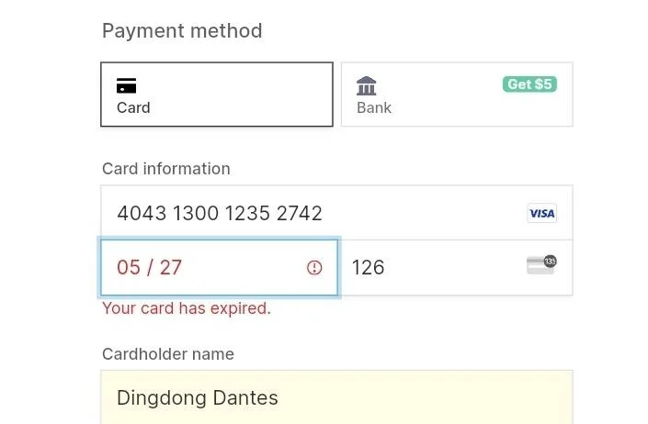Click the Card text label under card icon
The width and height of the screenshot is (648, 424).
click(133, 107)
